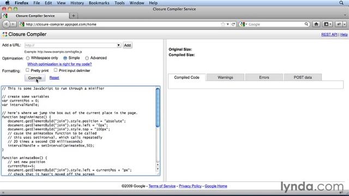Go to the Firefox home page
The width and height of the screenshot is (349, 196).
click(316, 24)
